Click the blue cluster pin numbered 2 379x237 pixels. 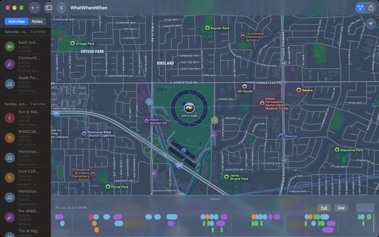pyautogui.click(x=149, y=102)
